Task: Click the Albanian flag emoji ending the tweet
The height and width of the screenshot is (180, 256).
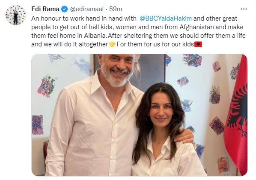Action: 198,44
